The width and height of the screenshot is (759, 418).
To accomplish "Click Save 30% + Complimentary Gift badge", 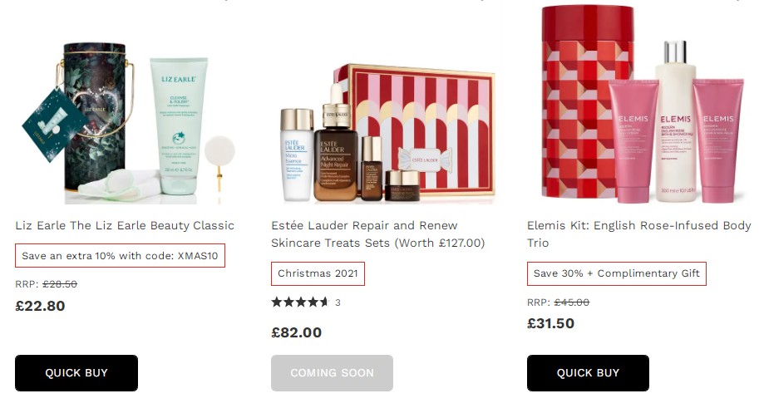I will pos(617,273).
